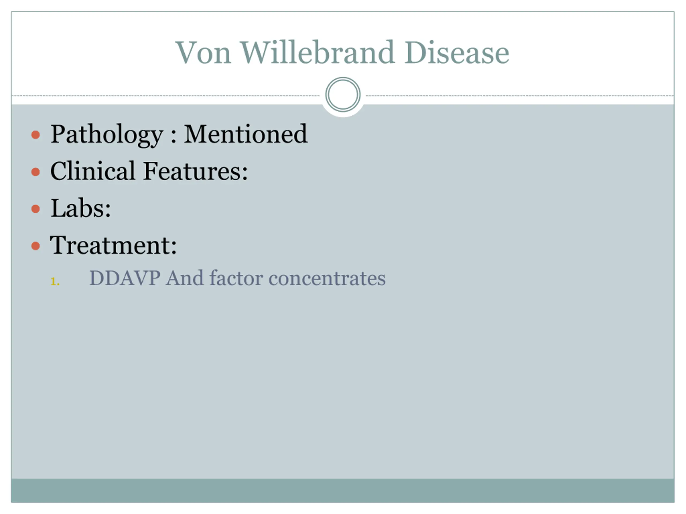Screen dimensions: 686x514
Task: Click the dashed line right of circle
Action: 520,96
